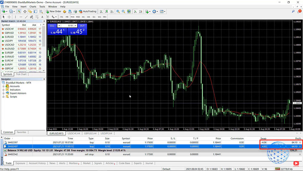
Task: Select the cursor arrow tool
Action: point(3,17)
